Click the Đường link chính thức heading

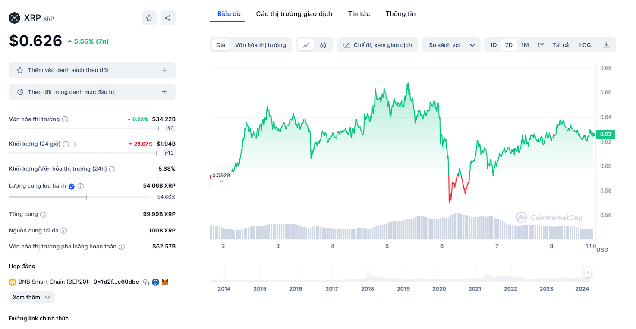pyautogui.click(x=39, y=319)
